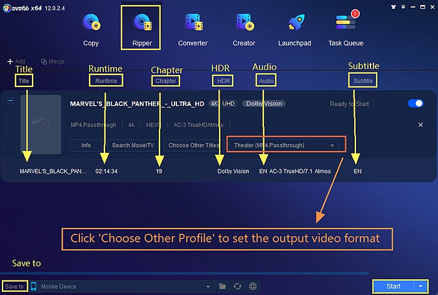Toggle the Black Panther task enable switch
The height and width of the screenshot is (295, 438).
(x=415, y=103)
